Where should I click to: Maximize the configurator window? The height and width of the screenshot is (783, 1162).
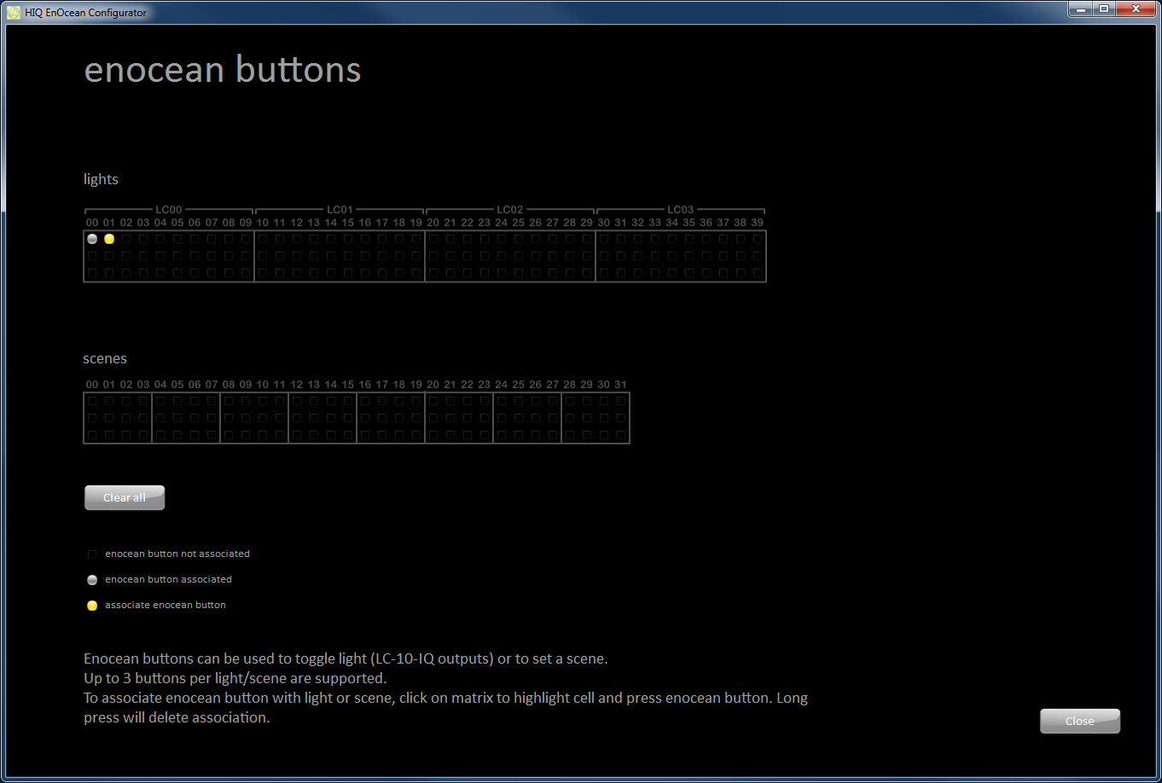click(1104, 9)
